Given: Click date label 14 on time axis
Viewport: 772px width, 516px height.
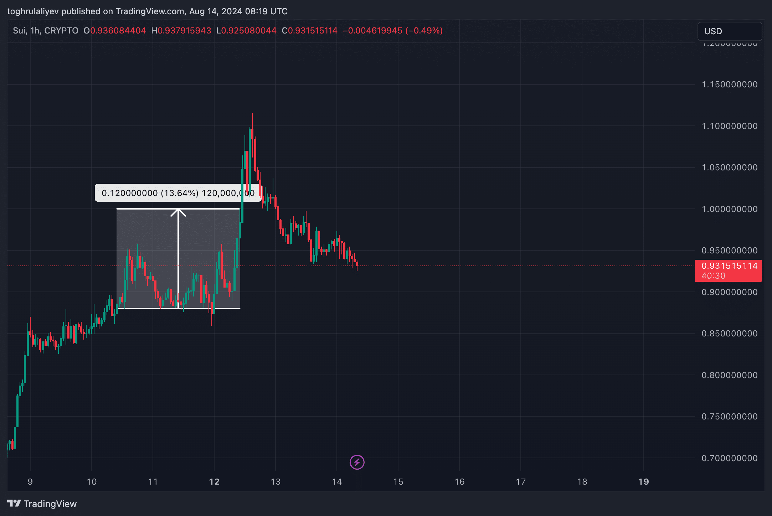Looking at the screenshot, I should 337,482.
